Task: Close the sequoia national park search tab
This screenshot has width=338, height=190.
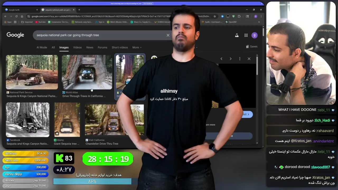Action: tap(74, 10)
